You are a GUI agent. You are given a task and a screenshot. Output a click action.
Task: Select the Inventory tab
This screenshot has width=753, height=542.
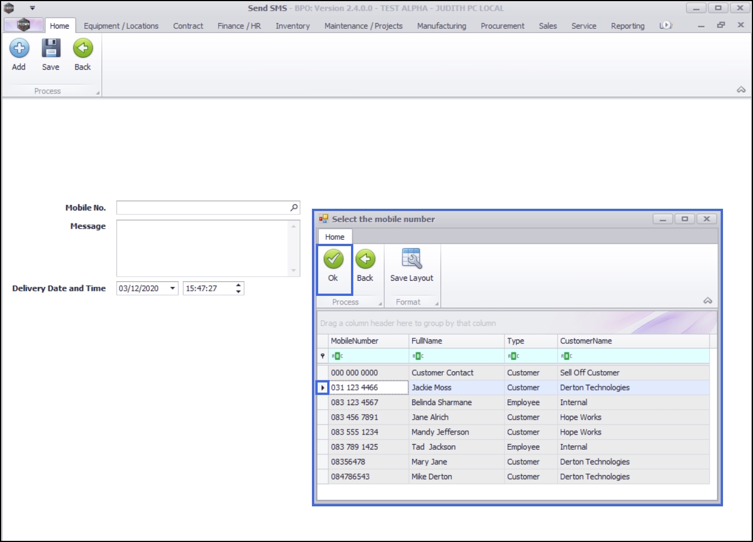click(x=293, y=26)
